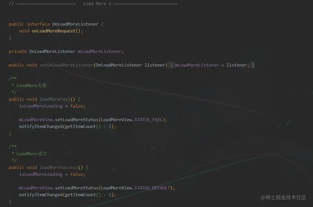Click the 'listener)' parameter name in the setter signature
Screen dimensions: 313x207
click(x=156, y=65)
